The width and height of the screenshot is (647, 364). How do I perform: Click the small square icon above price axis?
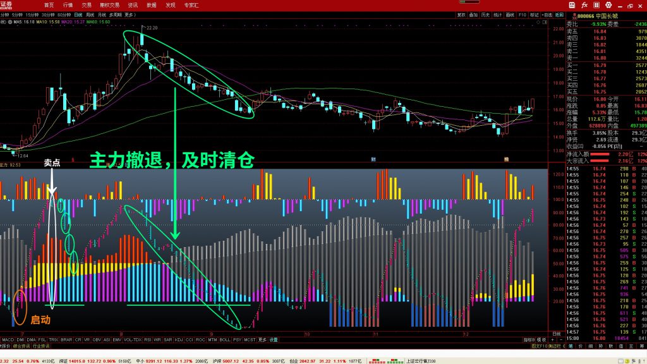click(x=546, y=21)
